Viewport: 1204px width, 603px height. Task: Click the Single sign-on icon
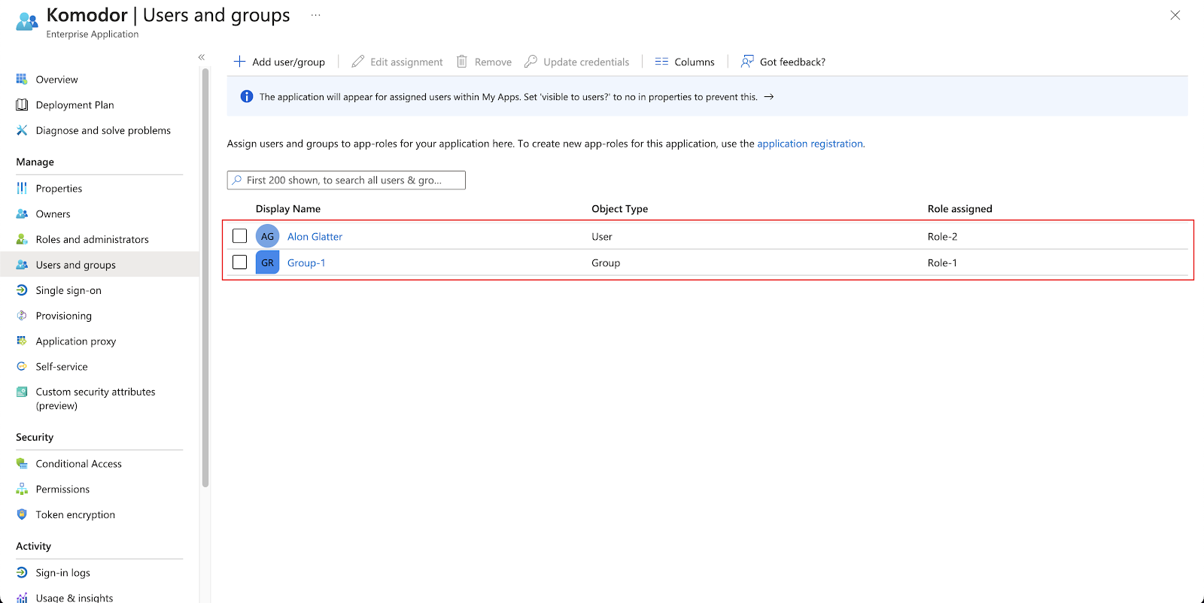(22, 290)
